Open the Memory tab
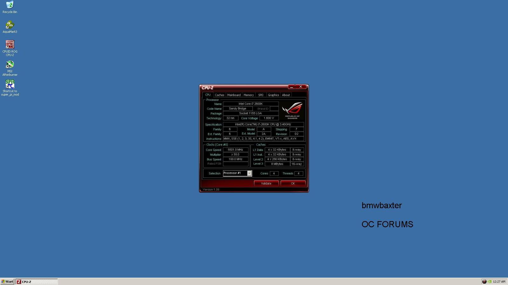508x285 pixels. pyautogui.click(x=249, y=95)
